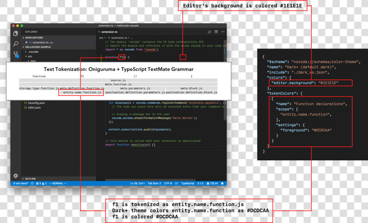Click meta.parameters.js token cell

point(135,88)
